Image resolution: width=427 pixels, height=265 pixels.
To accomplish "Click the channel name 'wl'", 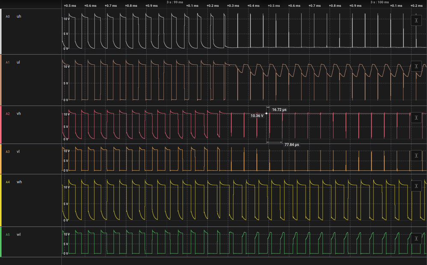I will click(18, 235).
